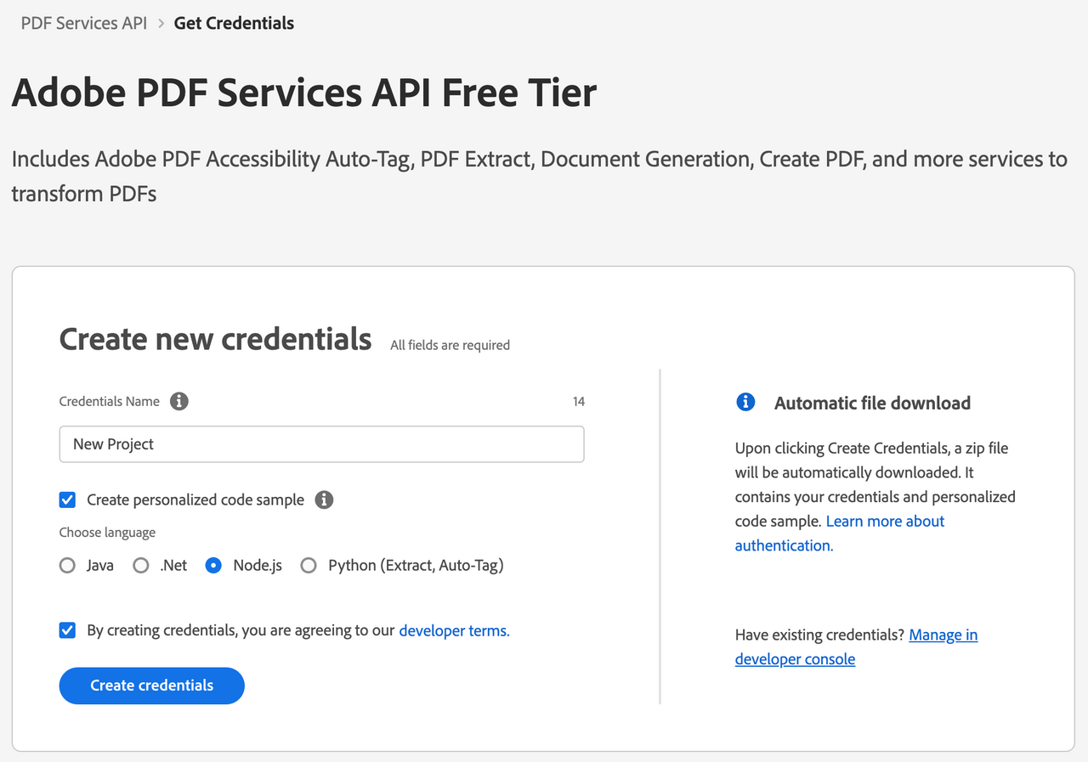
Task: Click the info icon beside Credentials Name
Action: click(x=178, y=402)
